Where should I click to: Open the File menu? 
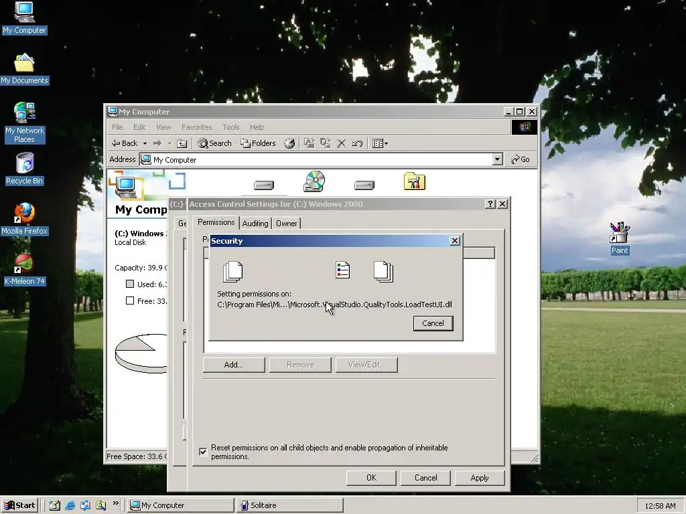(117, 127)
